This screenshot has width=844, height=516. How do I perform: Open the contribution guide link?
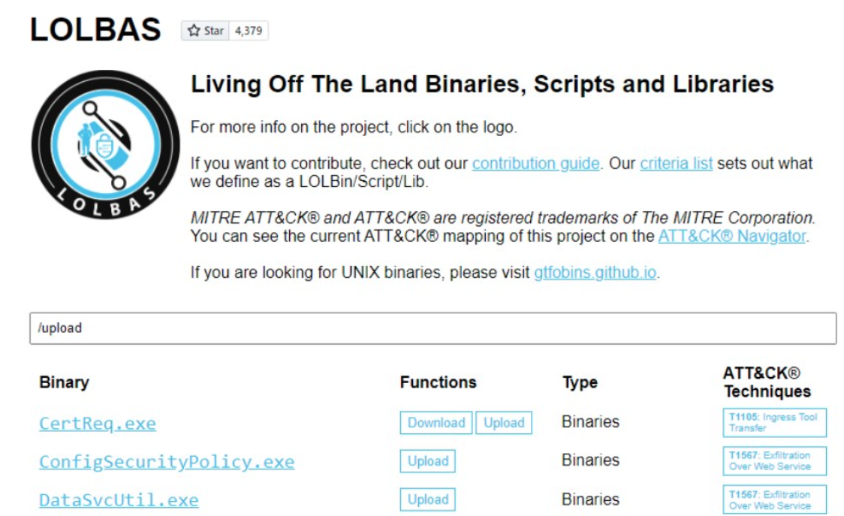pyautogui.click(x=535, y=163)
